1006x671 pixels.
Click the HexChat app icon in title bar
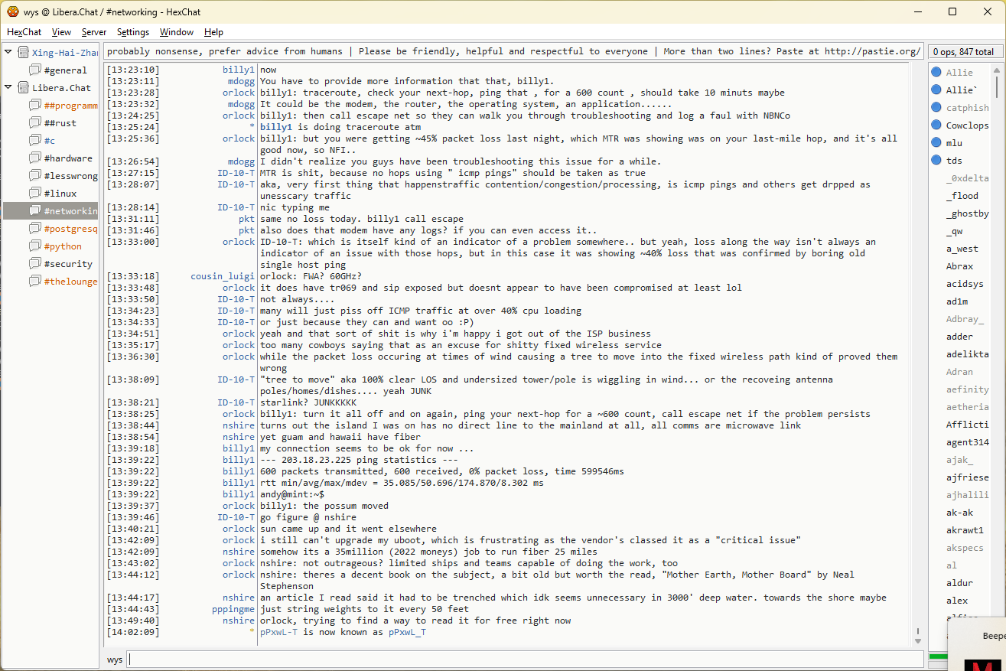(x=12, y=11)
